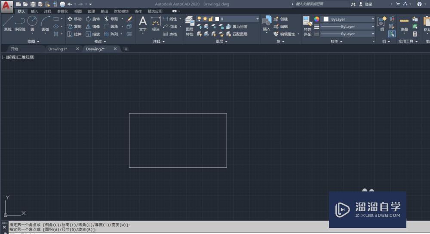Click the Save icon in quick access toolbar
Image resolution: width=430 pixels, height=234 pixels.
33,4
